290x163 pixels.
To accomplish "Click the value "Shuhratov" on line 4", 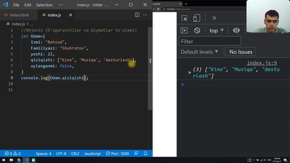I will click(x=73, y=48).
